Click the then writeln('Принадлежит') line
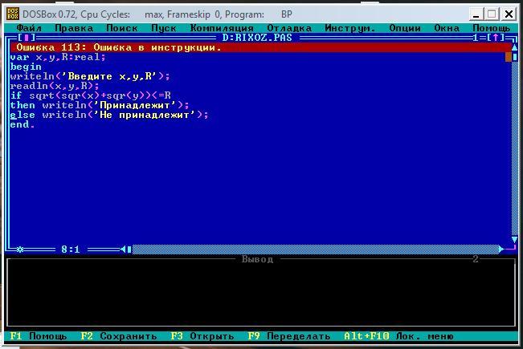The width and height of the screenshot is (523, 349). [100, 105]
